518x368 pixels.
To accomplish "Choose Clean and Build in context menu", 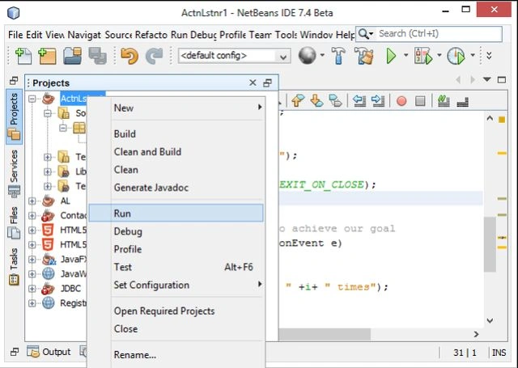I will pyautogui.click(x=176, y=152).
